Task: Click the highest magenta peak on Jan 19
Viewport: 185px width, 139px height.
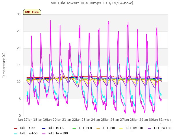Action: [50, 20]
